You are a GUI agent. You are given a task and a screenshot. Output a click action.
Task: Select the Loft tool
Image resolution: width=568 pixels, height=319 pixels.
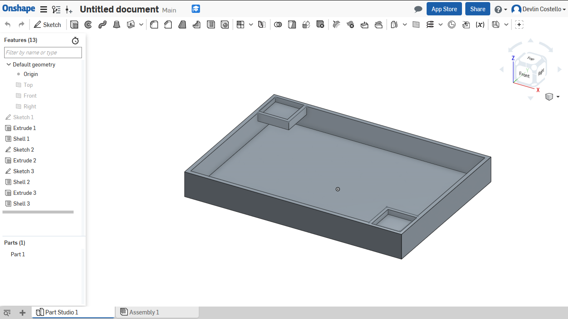point(116,25)
